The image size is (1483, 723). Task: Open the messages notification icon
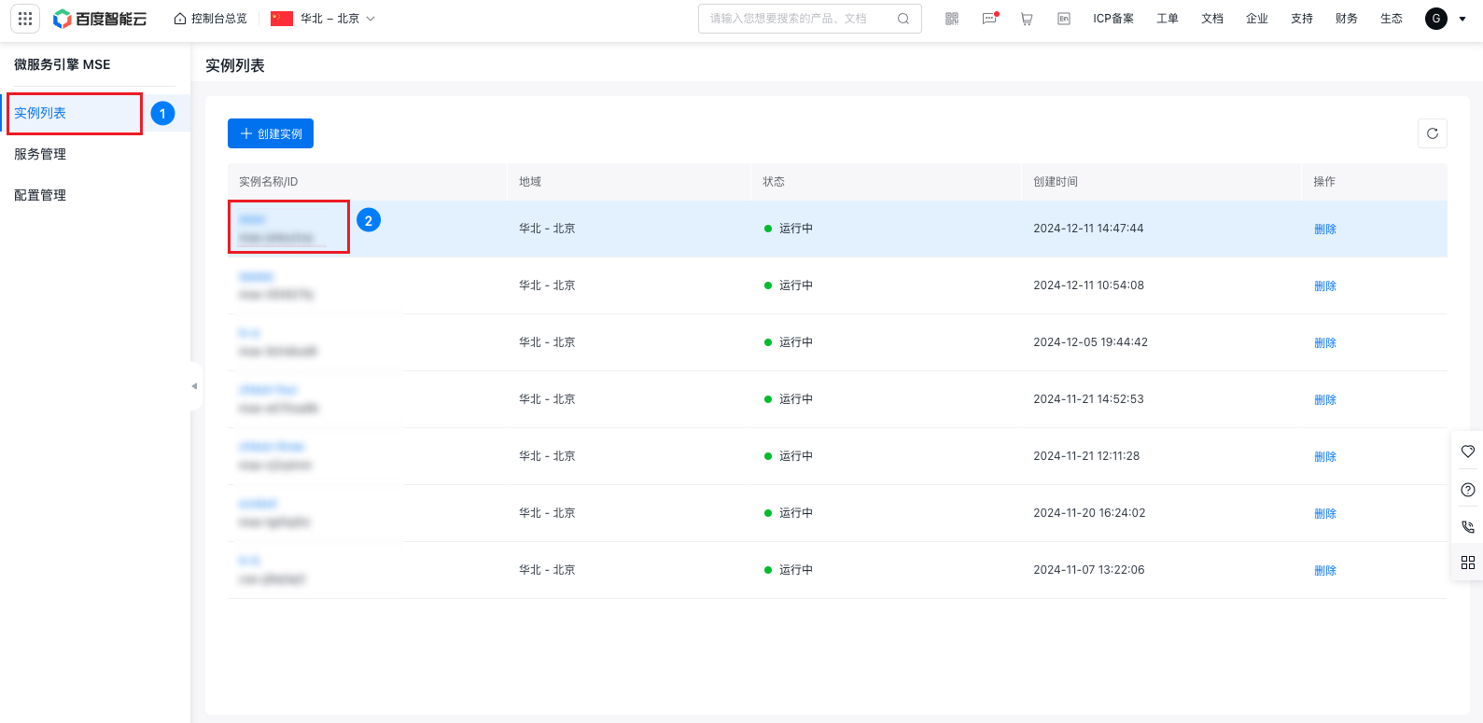click(990, 19)
